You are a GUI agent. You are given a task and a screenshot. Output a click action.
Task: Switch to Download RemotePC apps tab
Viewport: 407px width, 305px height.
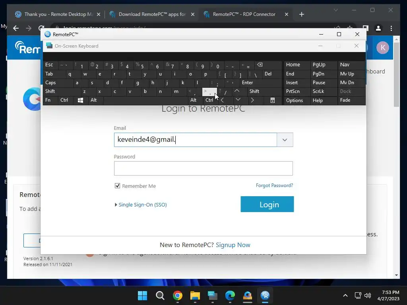click(x=152, y=14)
